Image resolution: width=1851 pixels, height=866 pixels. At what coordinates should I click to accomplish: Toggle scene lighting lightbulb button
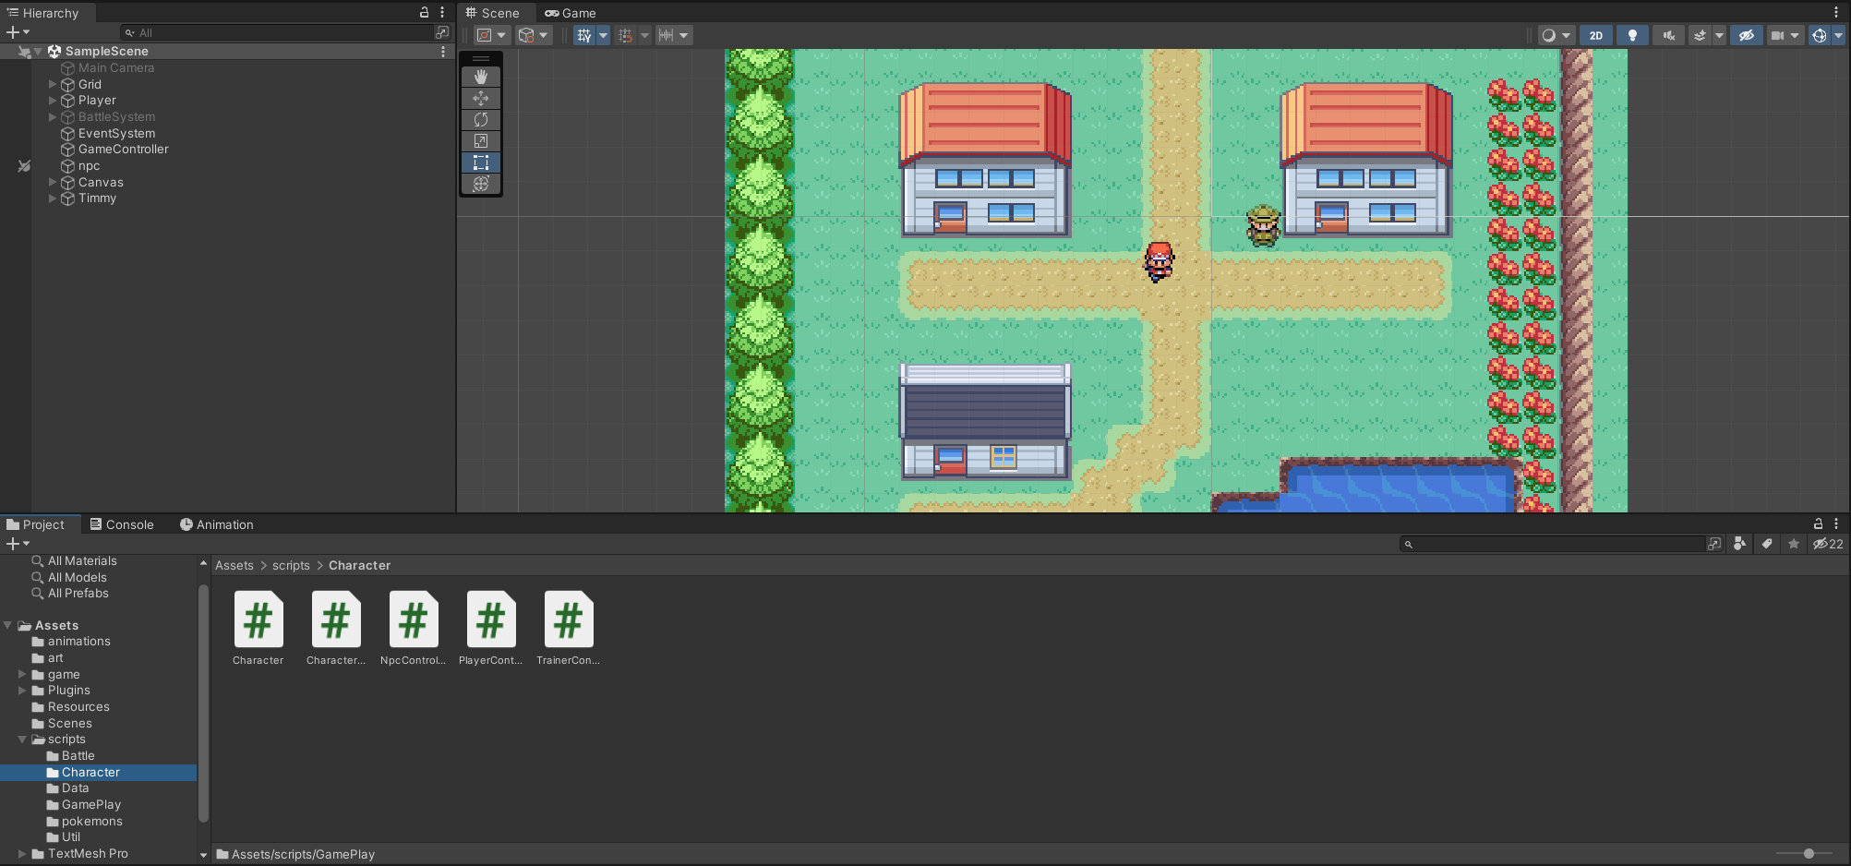pyautogui.click(x=1632, y=35)
